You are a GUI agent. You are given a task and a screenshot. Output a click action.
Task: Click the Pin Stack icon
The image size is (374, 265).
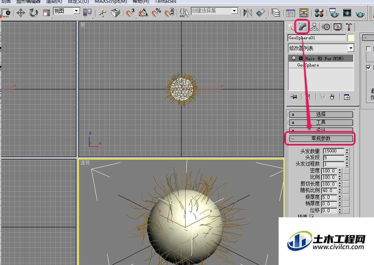294,97
